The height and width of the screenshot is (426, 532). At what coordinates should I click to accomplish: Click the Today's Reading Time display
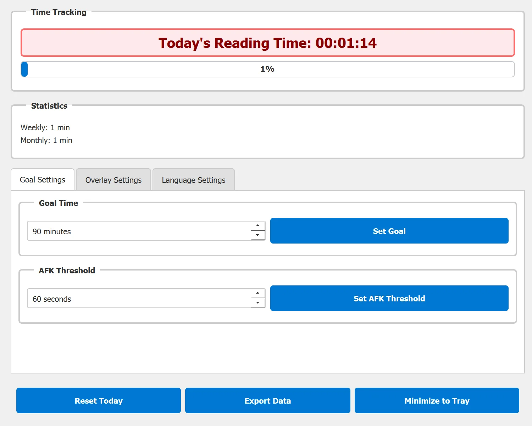tap(267, 43)
